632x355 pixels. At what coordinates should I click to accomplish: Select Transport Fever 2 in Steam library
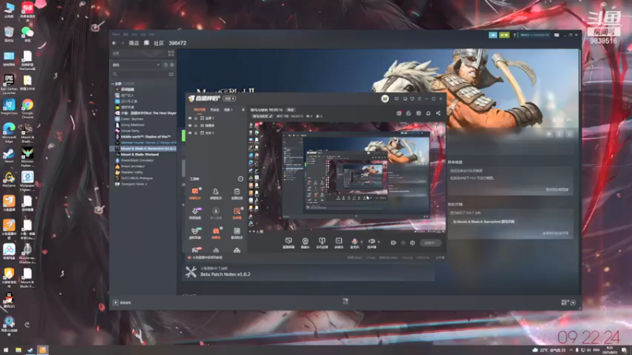(134, 184)
